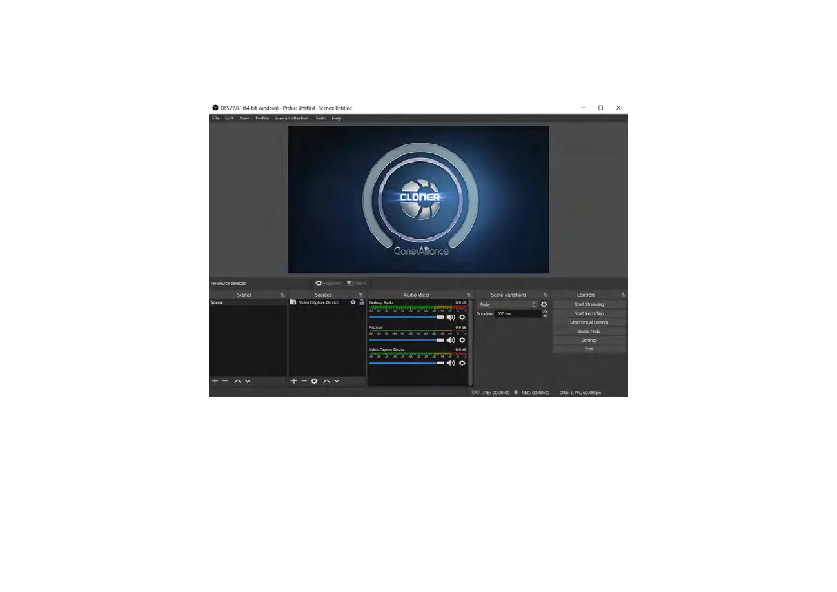The width and height of the screenshot is (837, 592).
Task: Select 'Video Capture Device' in the Sources list
Action: [x=319, y=302]
